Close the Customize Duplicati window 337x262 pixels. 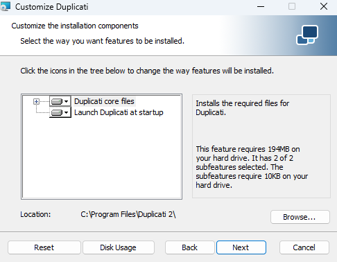pyautogui.click(x=324, y=6)
